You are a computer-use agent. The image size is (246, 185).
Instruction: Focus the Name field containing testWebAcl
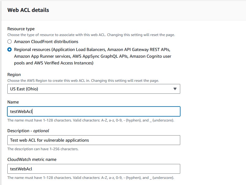pos(93,111)
